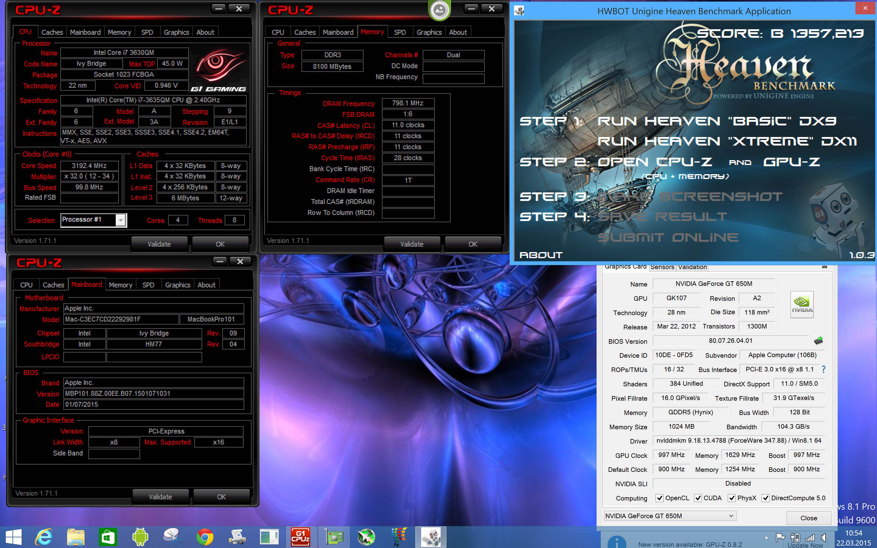Image resolution: width=877 pixels, height=548 pixels.
Task: Click the BIOS save icon in GPU-Z
Action: tap(818, 340)
